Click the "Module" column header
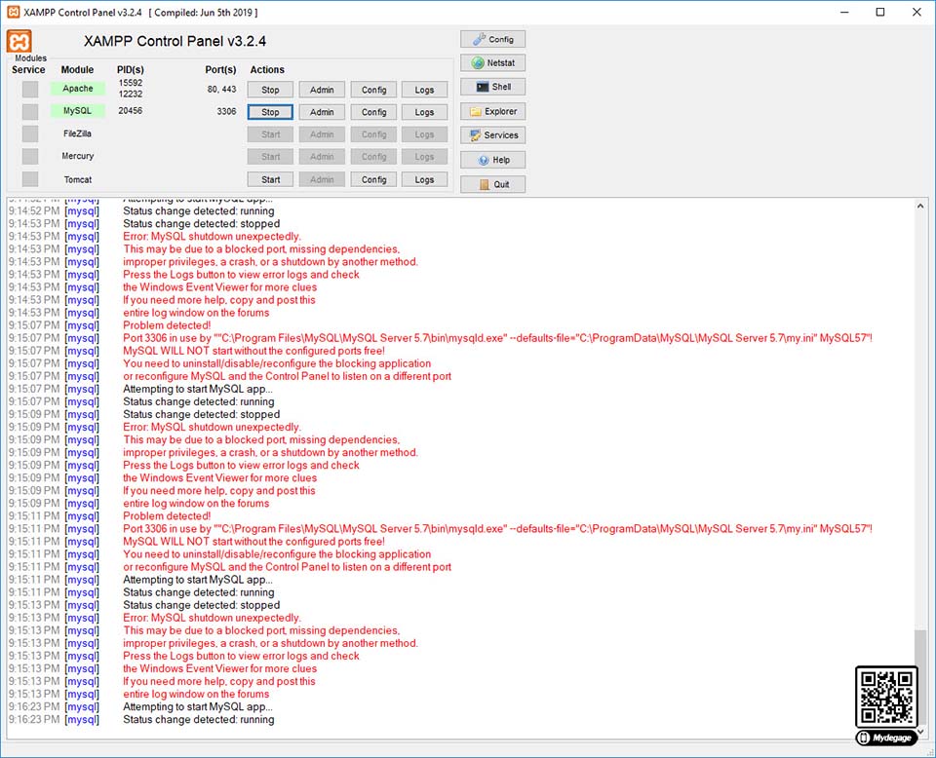 pyautogui.click(x=78, y=70)
